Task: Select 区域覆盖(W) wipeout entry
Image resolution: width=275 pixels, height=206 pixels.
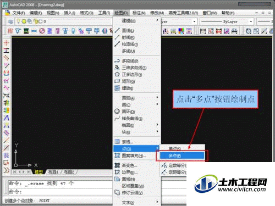Action: [136, 186]
